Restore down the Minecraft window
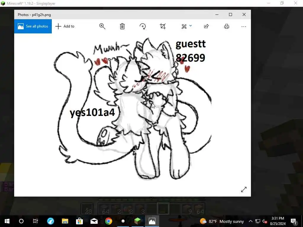This screenshot has height=227, width=303. (282, 3)
